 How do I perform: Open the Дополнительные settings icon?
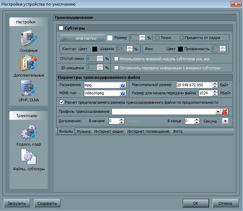click(x=28, y=63)
